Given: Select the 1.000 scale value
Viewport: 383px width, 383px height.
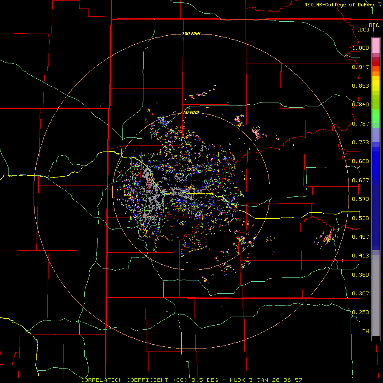Looking at the screenshot, I should point(360,48).
